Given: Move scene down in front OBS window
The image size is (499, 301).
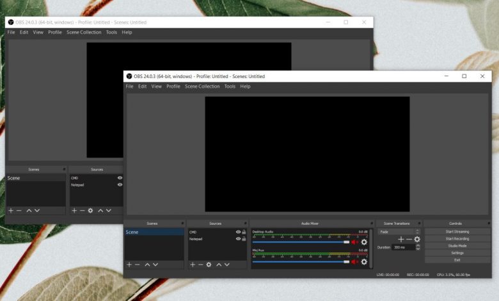Looking at the screenshot, I should pyautogui.click(x=155, y=264).
